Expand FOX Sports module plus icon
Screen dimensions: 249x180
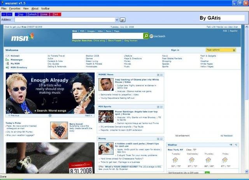[x=158, y=107]
